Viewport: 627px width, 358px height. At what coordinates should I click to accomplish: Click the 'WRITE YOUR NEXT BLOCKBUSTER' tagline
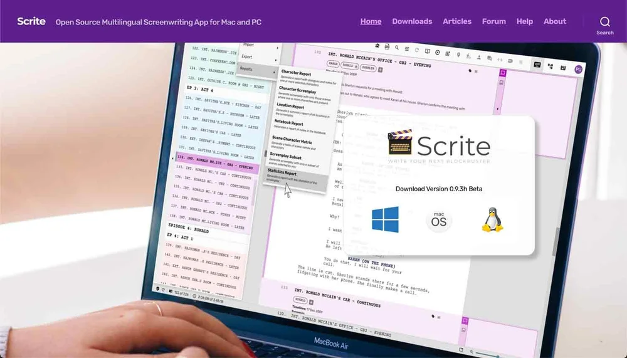click(439, 162)
